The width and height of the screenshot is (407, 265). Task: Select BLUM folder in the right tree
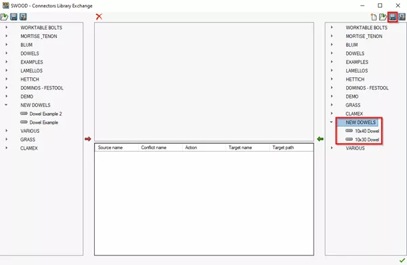point(351,45)
